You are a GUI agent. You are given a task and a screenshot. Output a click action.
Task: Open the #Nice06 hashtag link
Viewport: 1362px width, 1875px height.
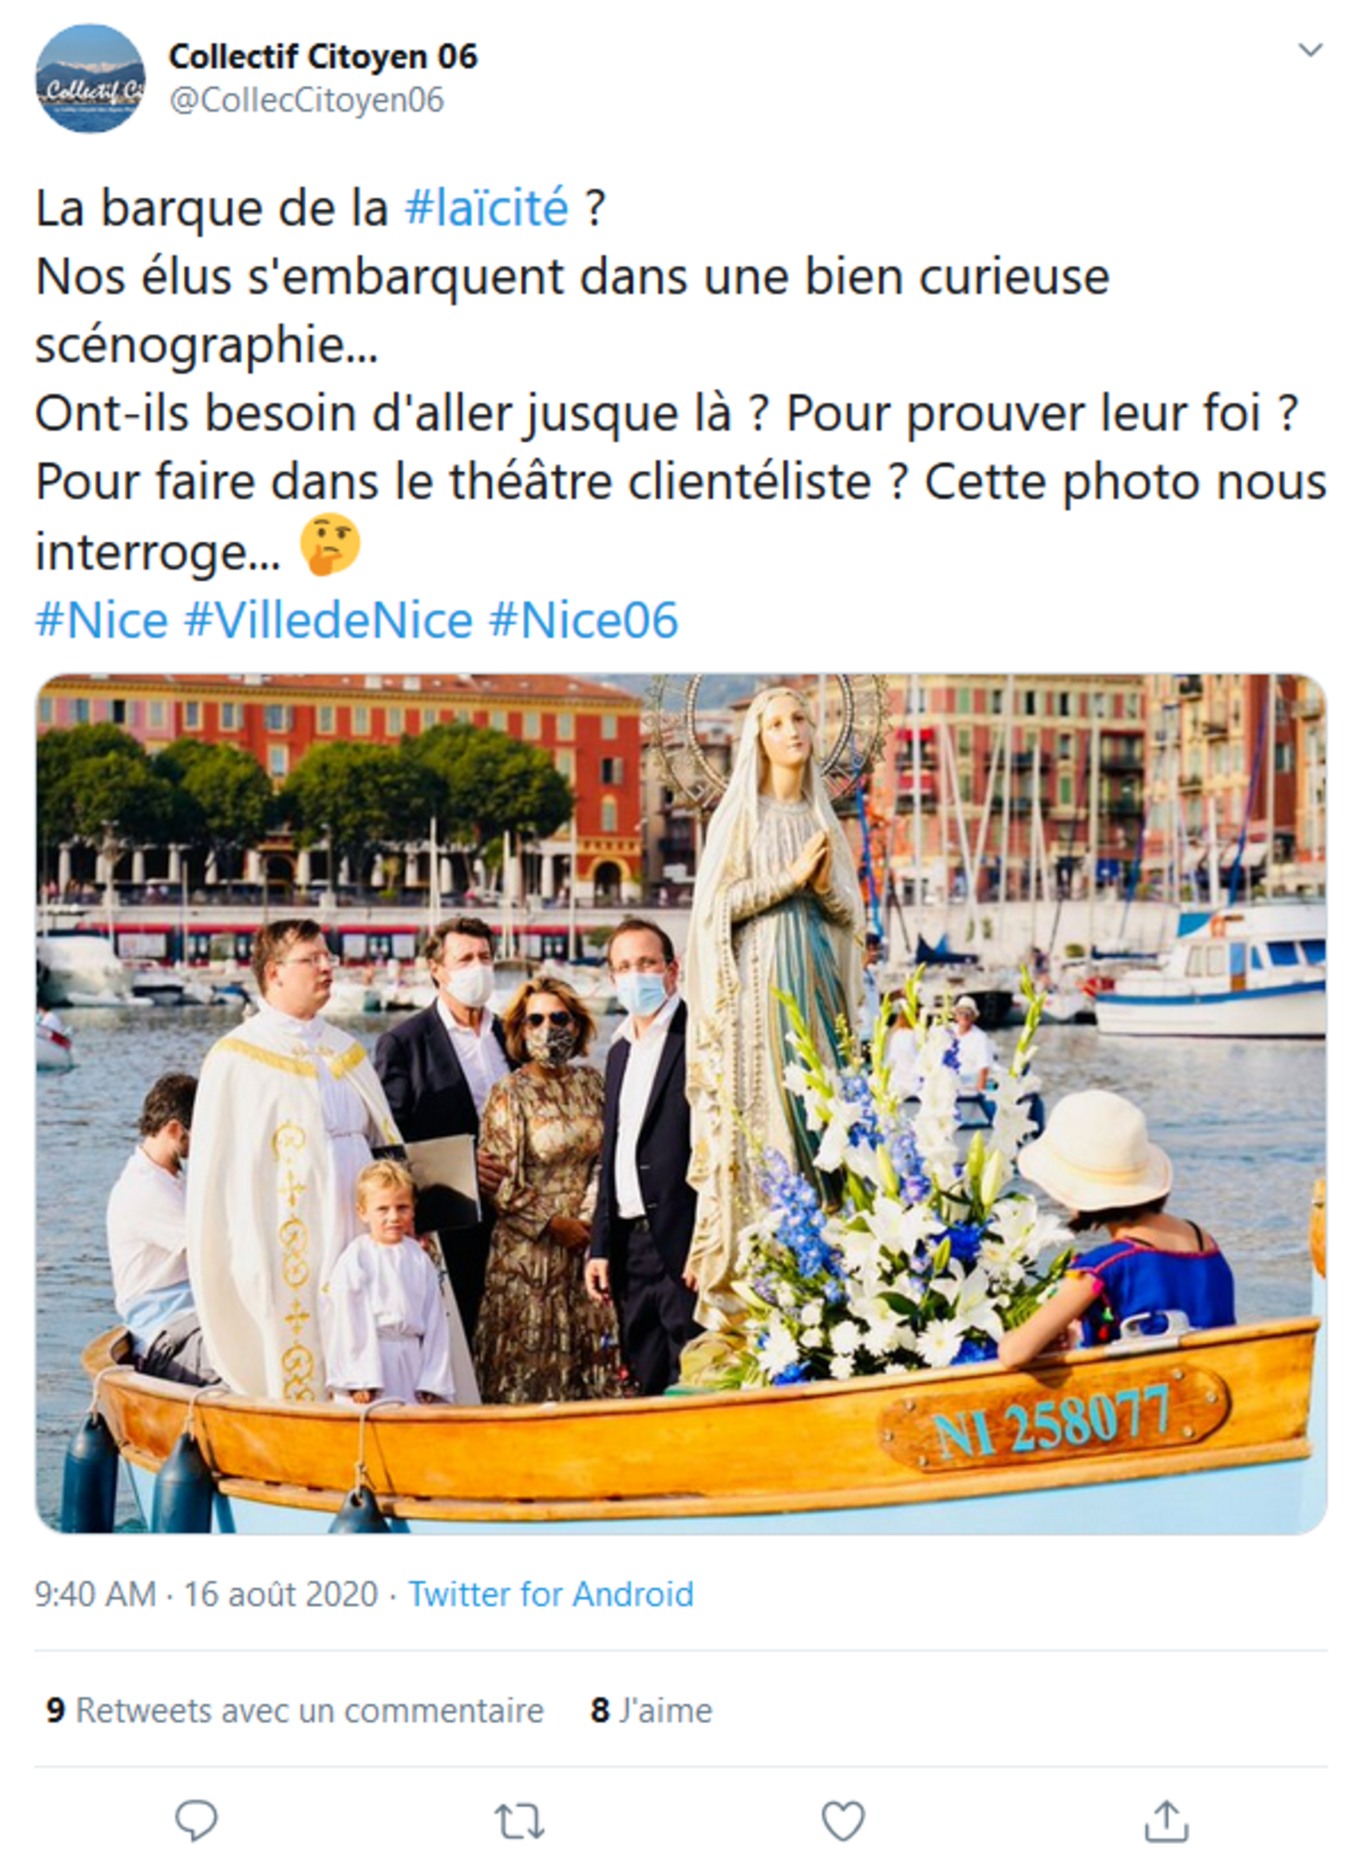(x=583, y=620)
